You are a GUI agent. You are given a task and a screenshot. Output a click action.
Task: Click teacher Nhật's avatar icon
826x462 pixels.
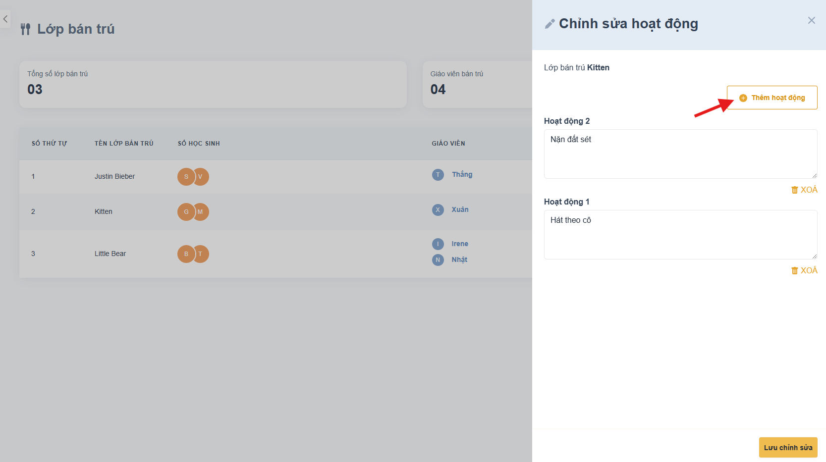(x=438, y=259)
